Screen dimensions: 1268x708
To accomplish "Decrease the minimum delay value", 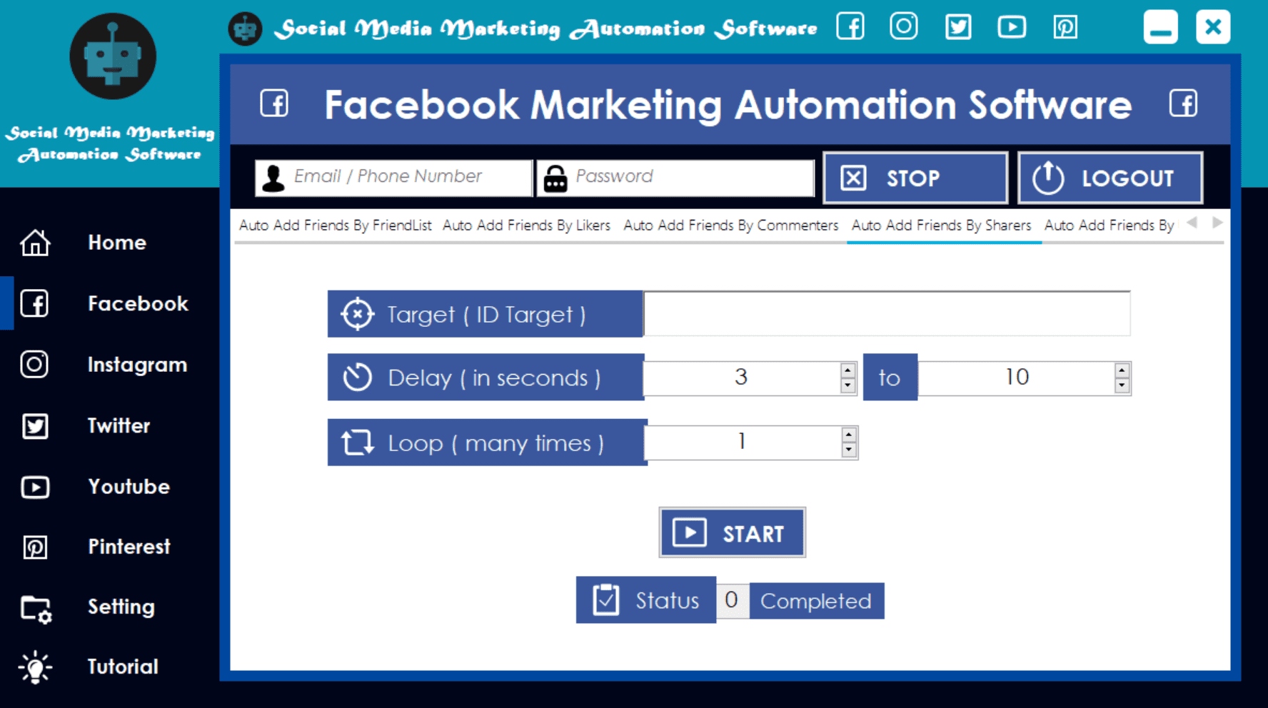I will [847, 385].
